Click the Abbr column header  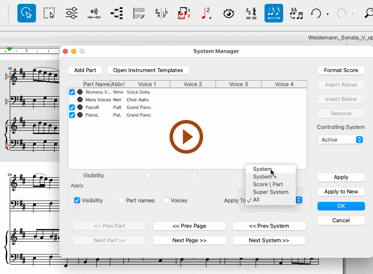pyautogui.click(x=117, y=84)
